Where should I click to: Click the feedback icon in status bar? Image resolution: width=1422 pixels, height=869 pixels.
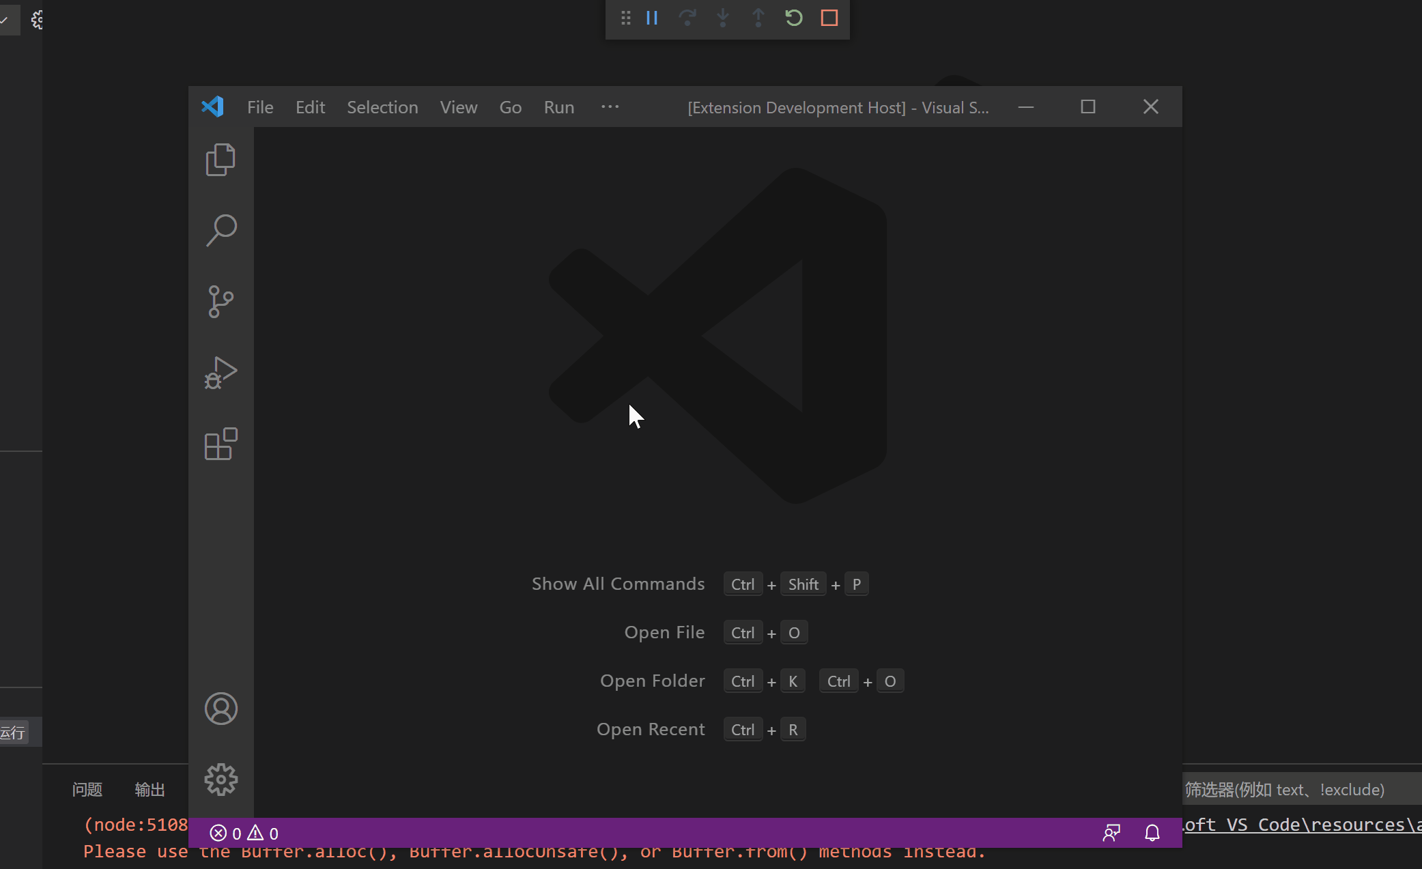pyautogui.click(x=1111, y=833)
